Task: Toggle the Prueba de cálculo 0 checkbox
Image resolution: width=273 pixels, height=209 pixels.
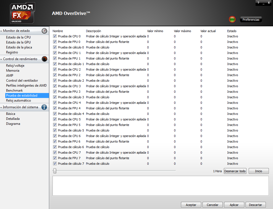Action: (x=55, y=47)
